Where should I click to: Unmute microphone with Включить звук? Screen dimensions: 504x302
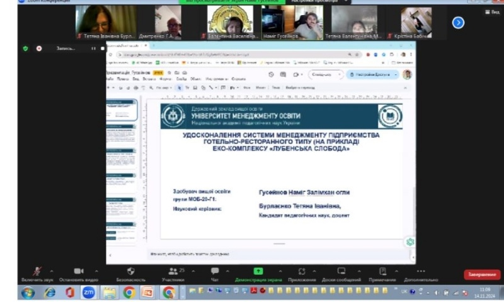click(x=37, y=274)
